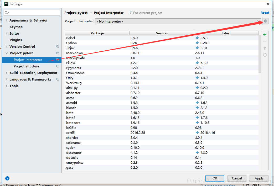
Task: Click the minus uninstall package icon
Action: (x=265, y=41)
